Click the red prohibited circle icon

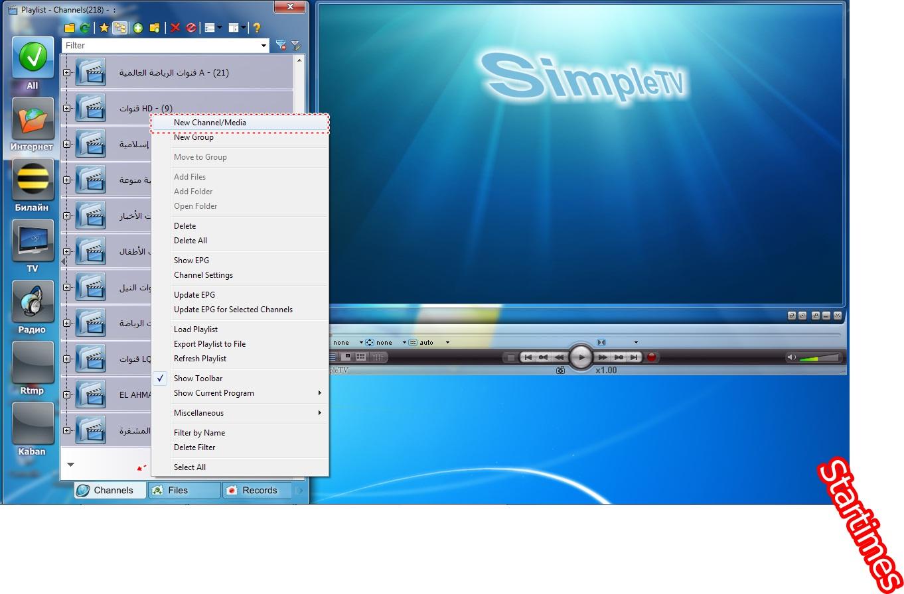click(x=191, y=28)
